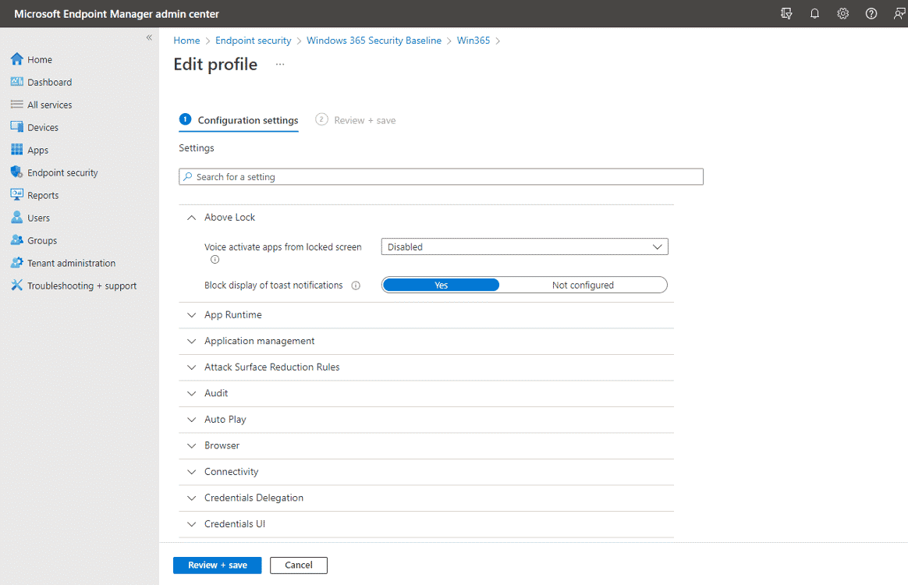The width and height of the screenshot is (908, 585).
Task: Click the Home house icon in sidebar
Action: pyautogui.click(x=17, y=59)
